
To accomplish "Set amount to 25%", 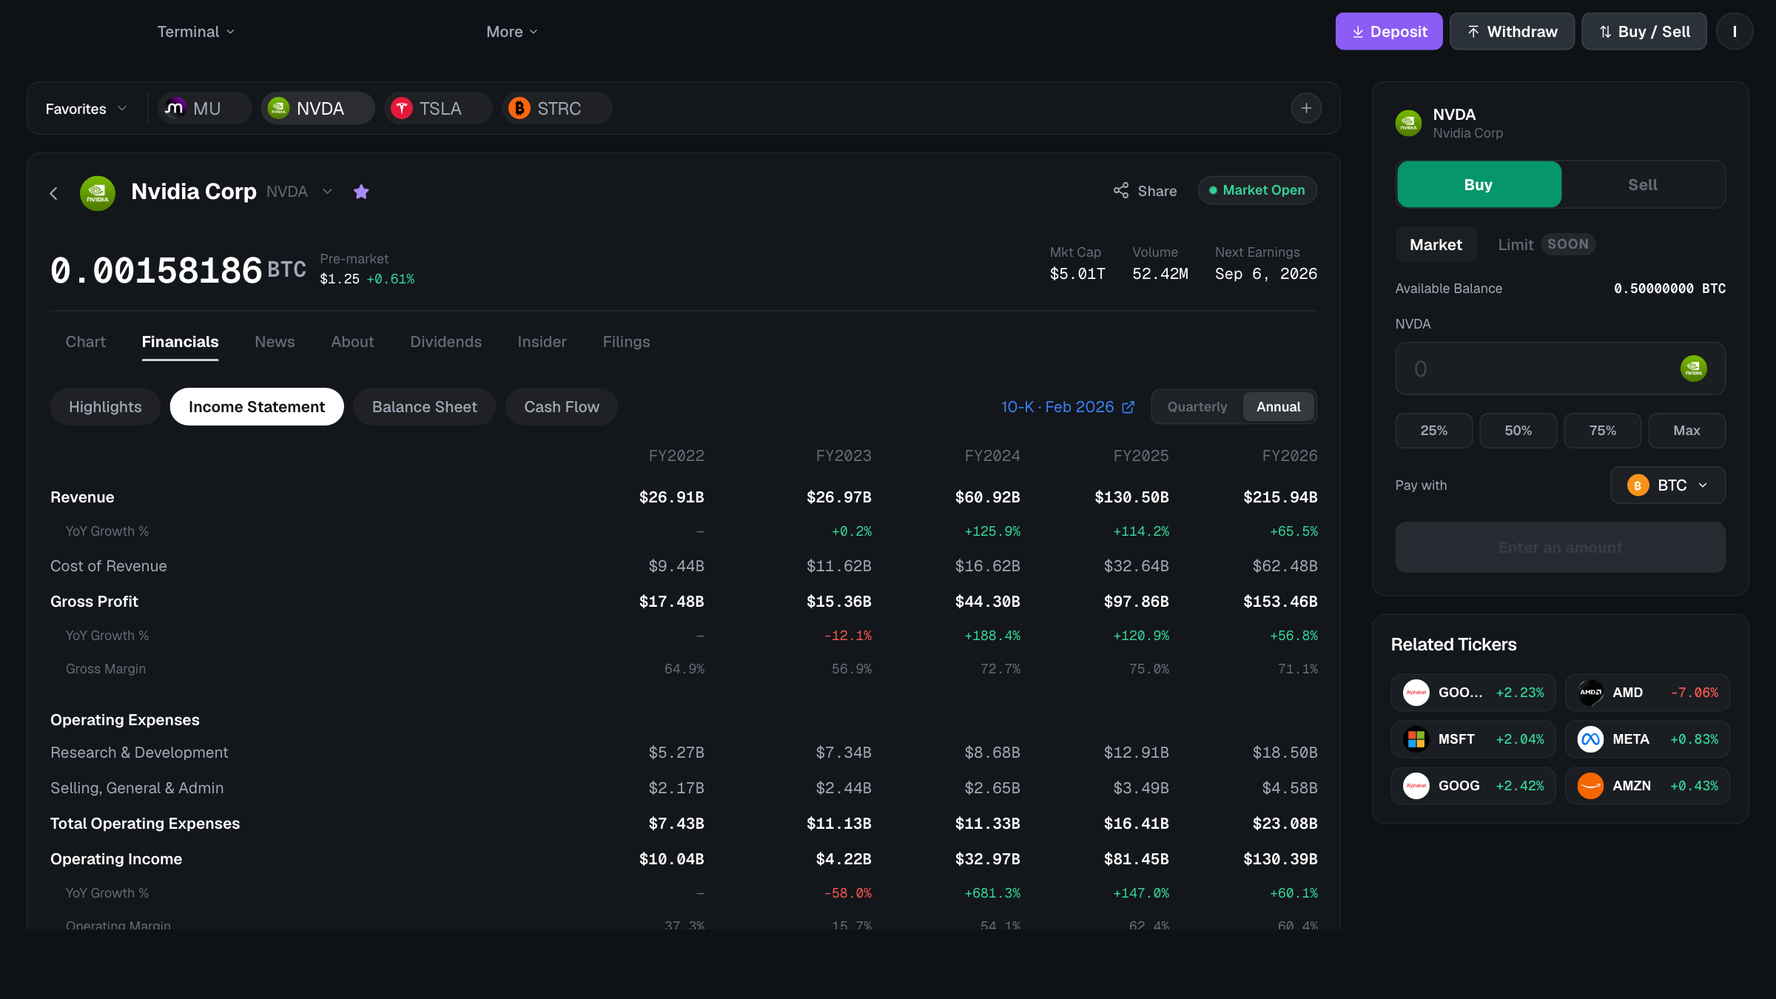I will 1433,430.
